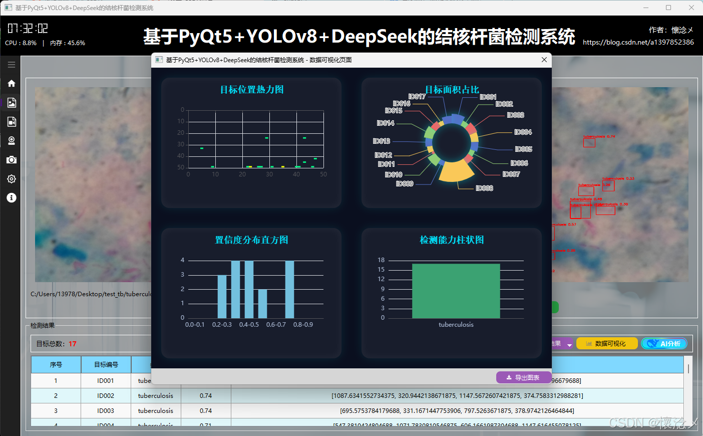The width and height of the screenshot is (703, 436).
Task: Click tuberculosis label in row 2
Action: [x=156, y=395]
